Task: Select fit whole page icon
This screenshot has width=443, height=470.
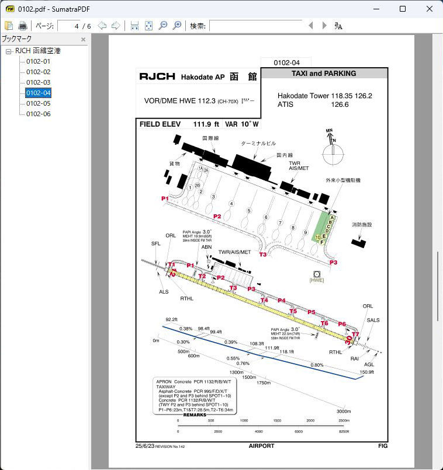Action: (x=148, y=26)
